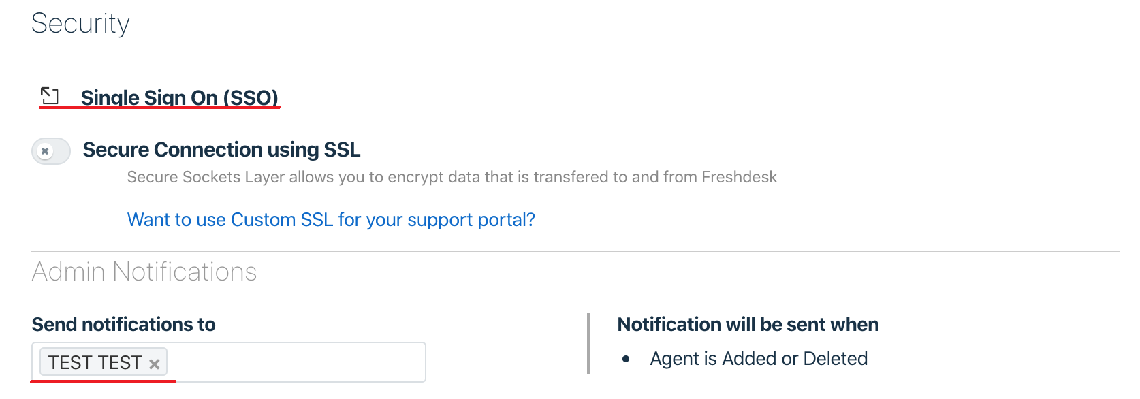Click the Send notifications to label

pyautogui.click(x=123, y=325)
